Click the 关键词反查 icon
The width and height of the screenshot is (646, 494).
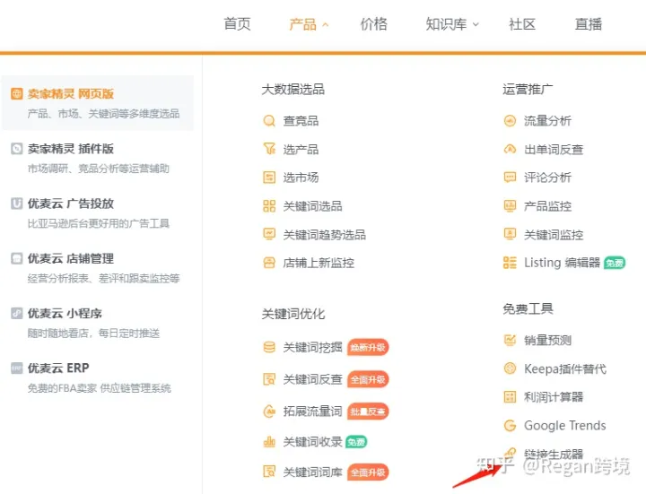pyautogui.click(x=269, y=379)
